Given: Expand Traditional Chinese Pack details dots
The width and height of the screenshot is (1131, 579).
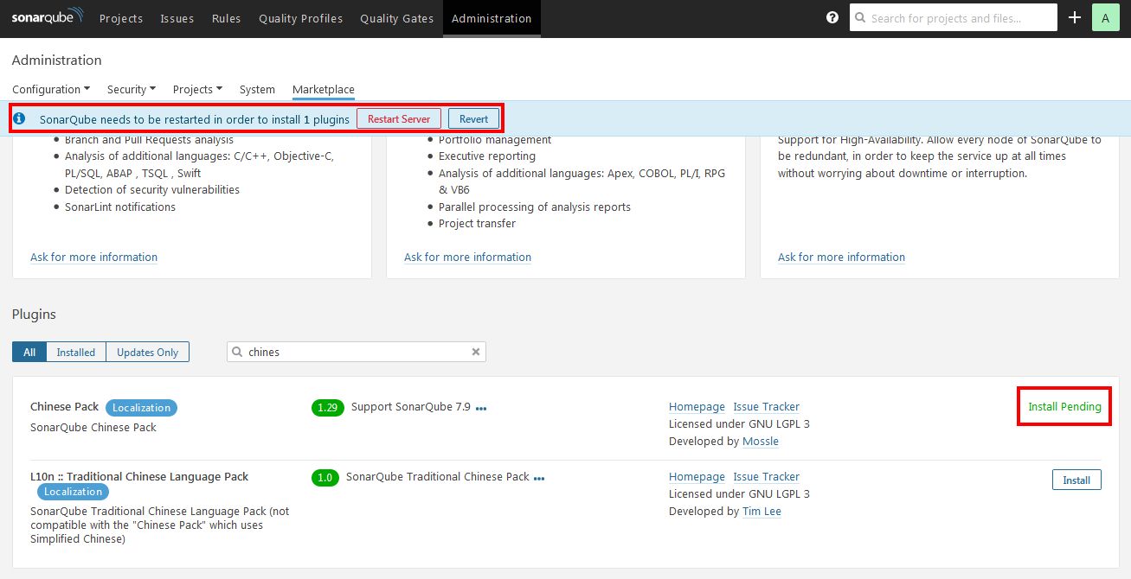Looking at the screenshot, I should pyautogui.click(x=539, y=478).
